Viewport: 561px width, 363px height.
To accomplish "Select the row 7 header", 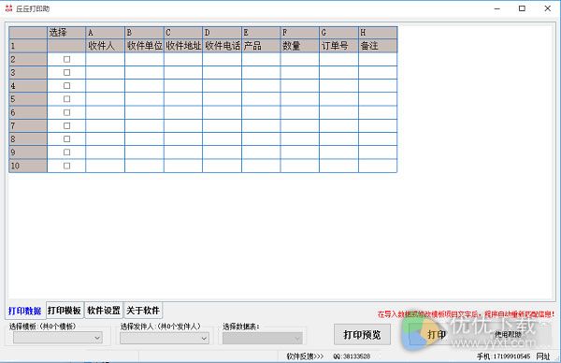I will click(28, 125).
